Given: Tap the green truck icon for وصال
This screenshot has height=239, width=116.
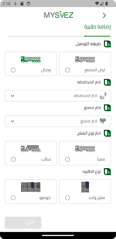Looking at the screenshot, I should 31,59.
